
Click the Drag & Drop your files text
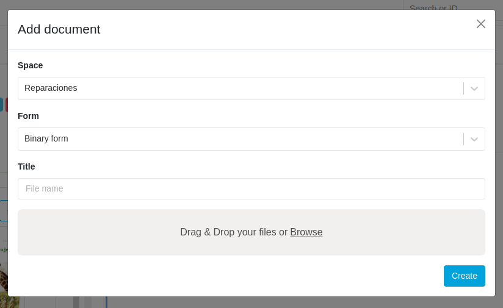point(233,232)
